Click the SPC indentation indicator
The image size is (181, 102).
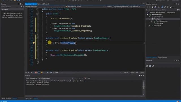(137, 73)
